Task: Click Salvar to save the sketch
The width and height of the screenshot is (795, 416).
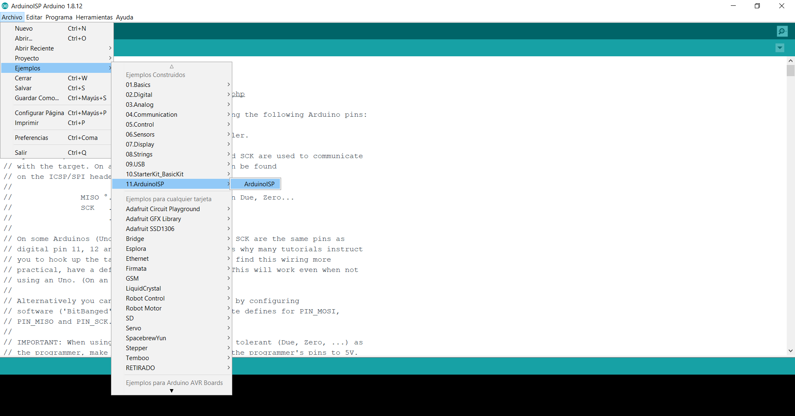Action: coord(57,88)
